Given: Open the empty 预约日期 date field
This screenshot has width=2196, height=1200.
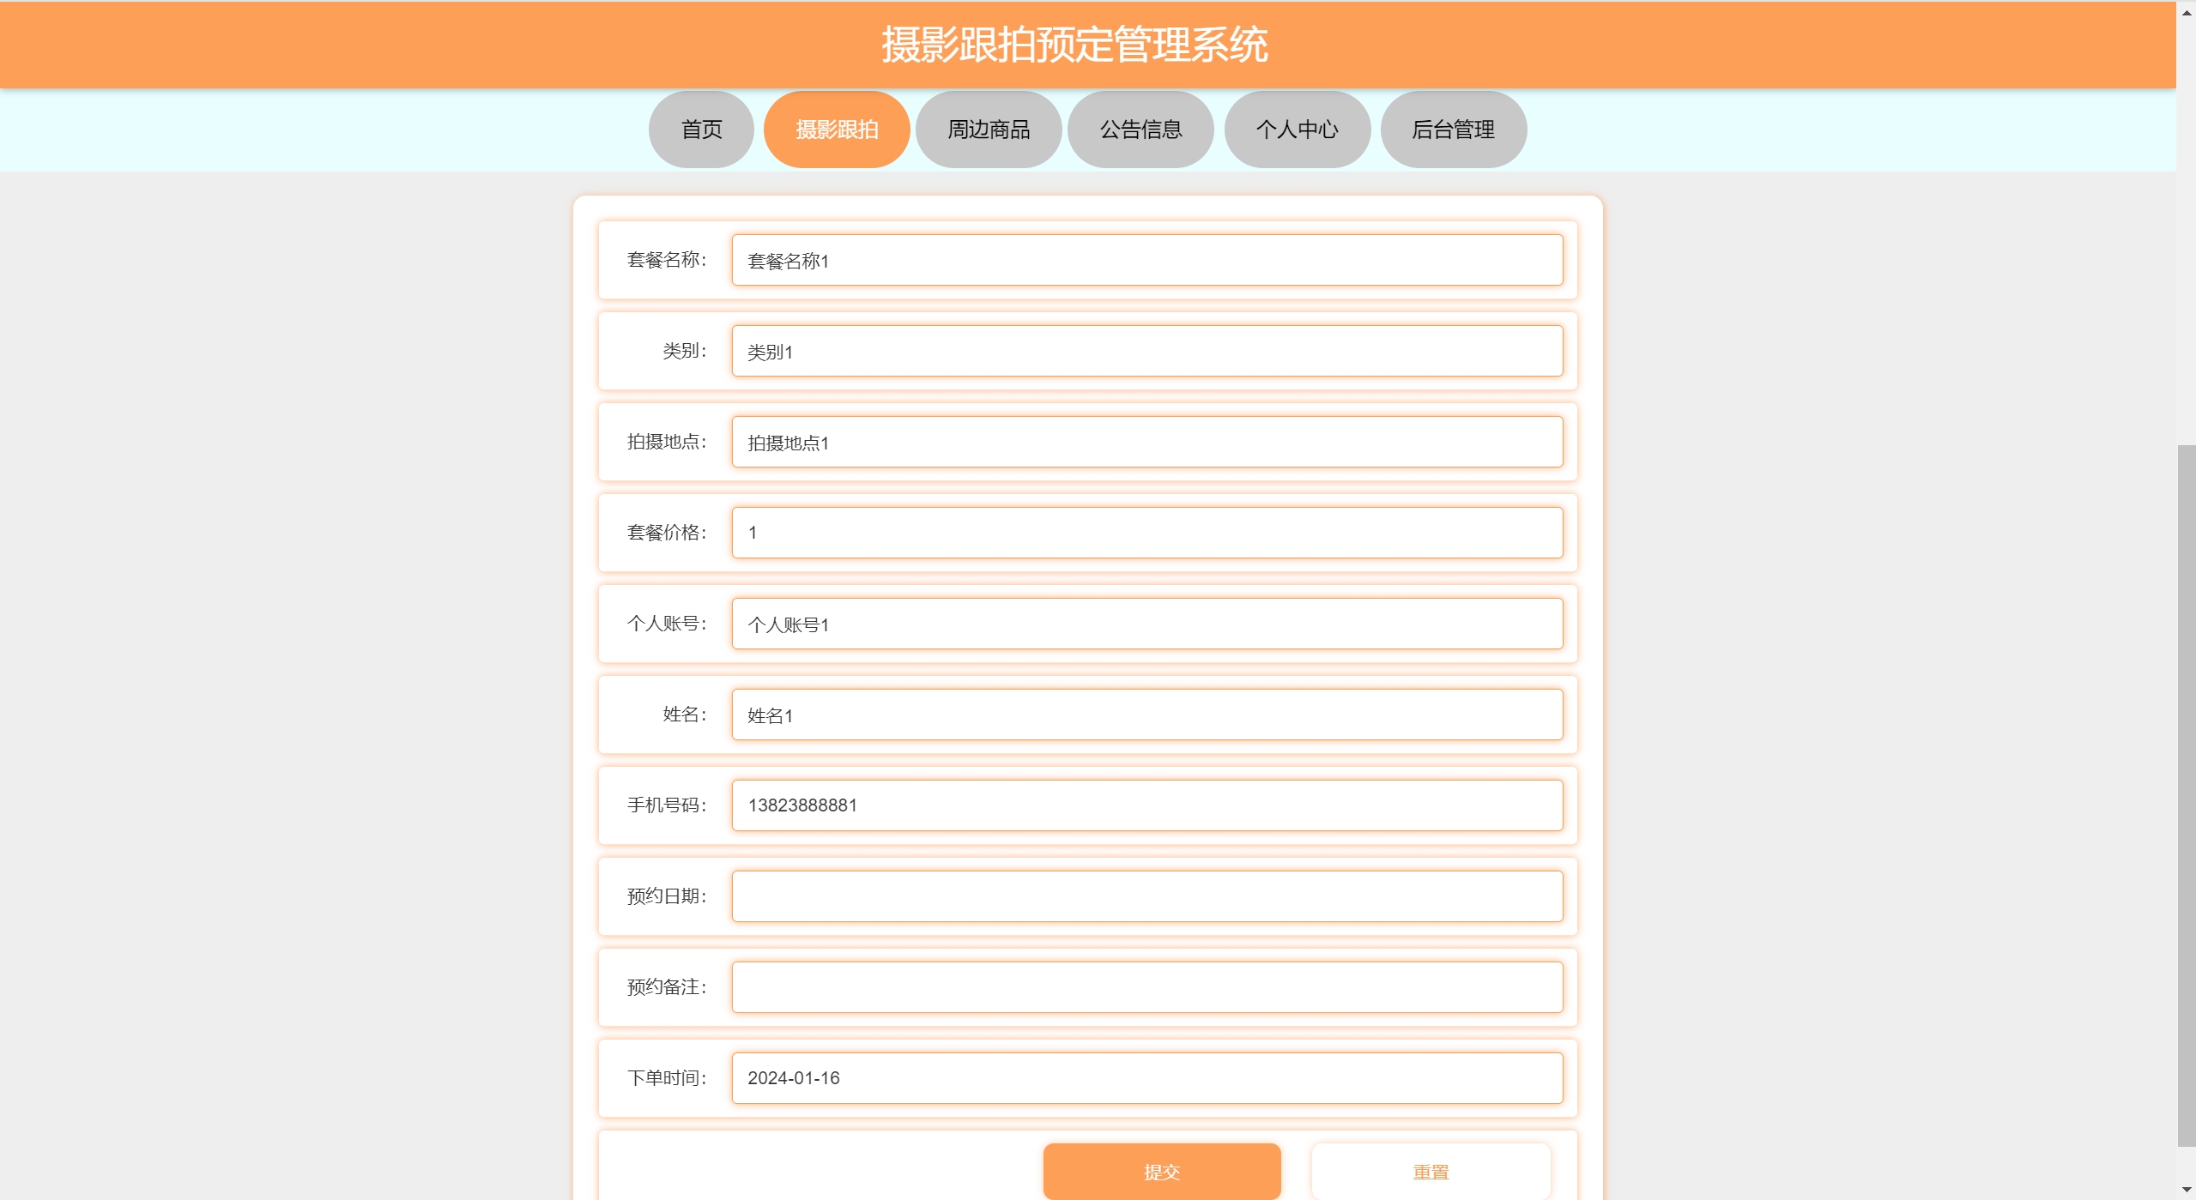Looking at the screenshot, I should 1146,896.
